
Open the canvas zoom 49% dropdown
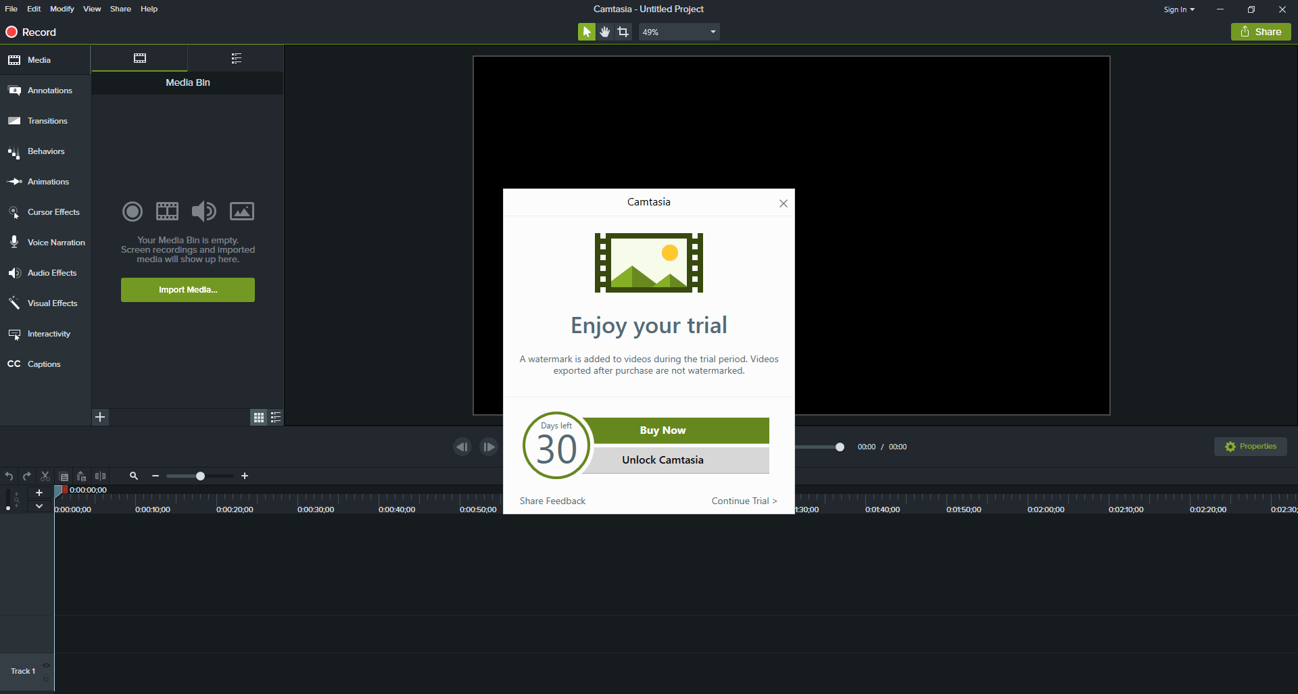click(679, 32)
